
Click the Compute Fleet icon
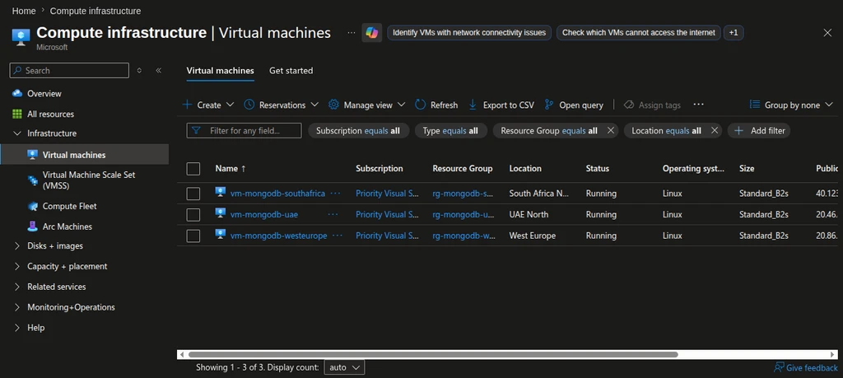[33, 207]
